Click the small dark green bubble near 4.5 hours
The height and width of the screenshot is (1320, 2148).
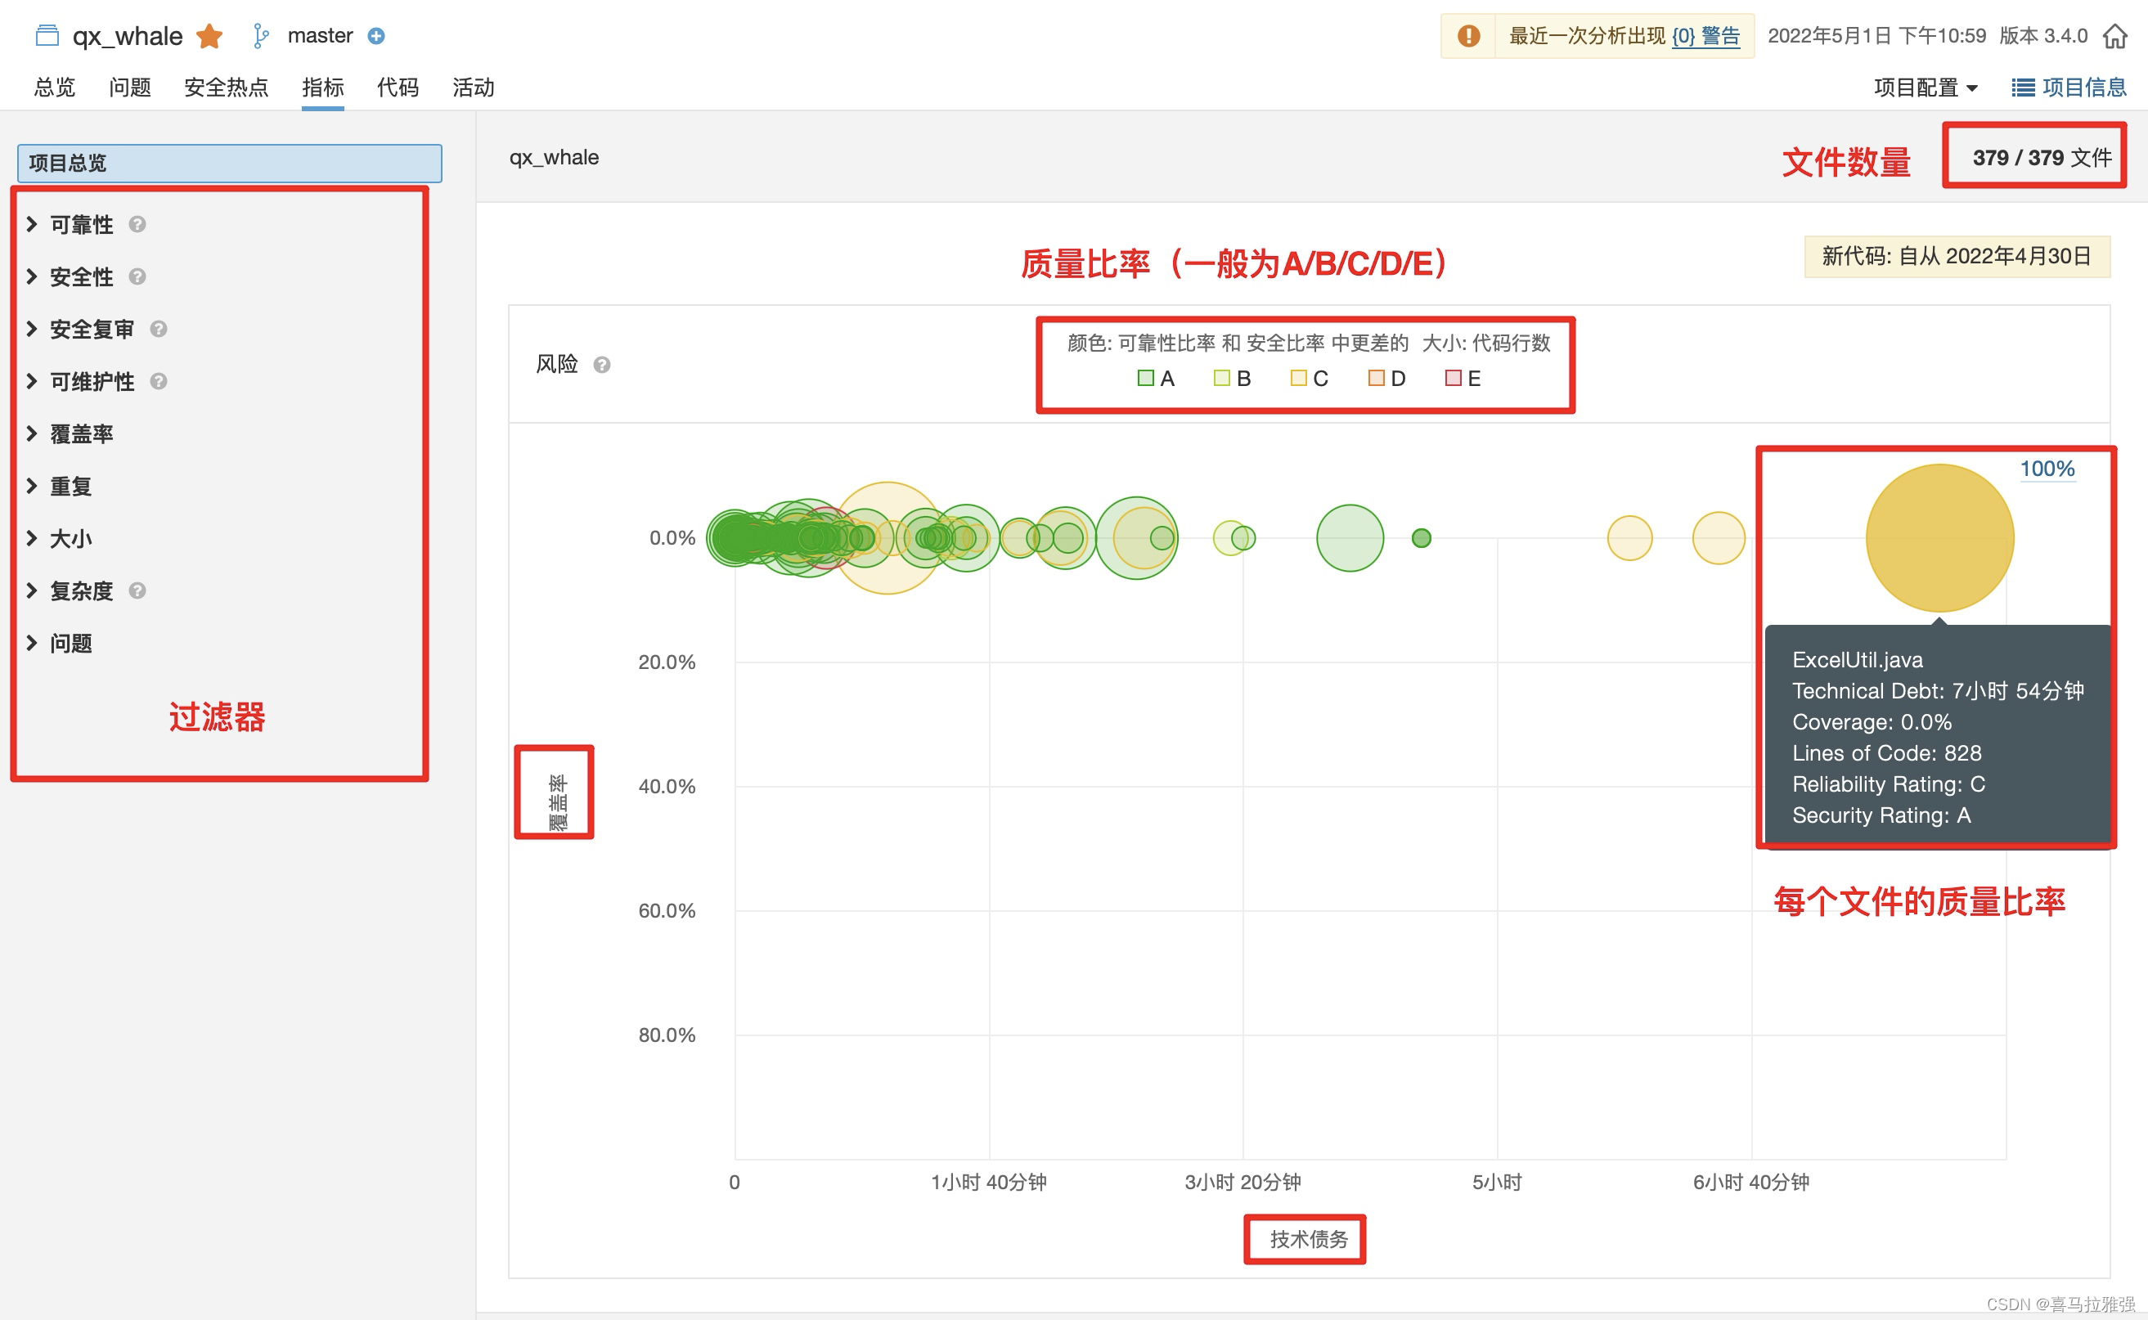pyautogui.click(x=1422, y=538)
